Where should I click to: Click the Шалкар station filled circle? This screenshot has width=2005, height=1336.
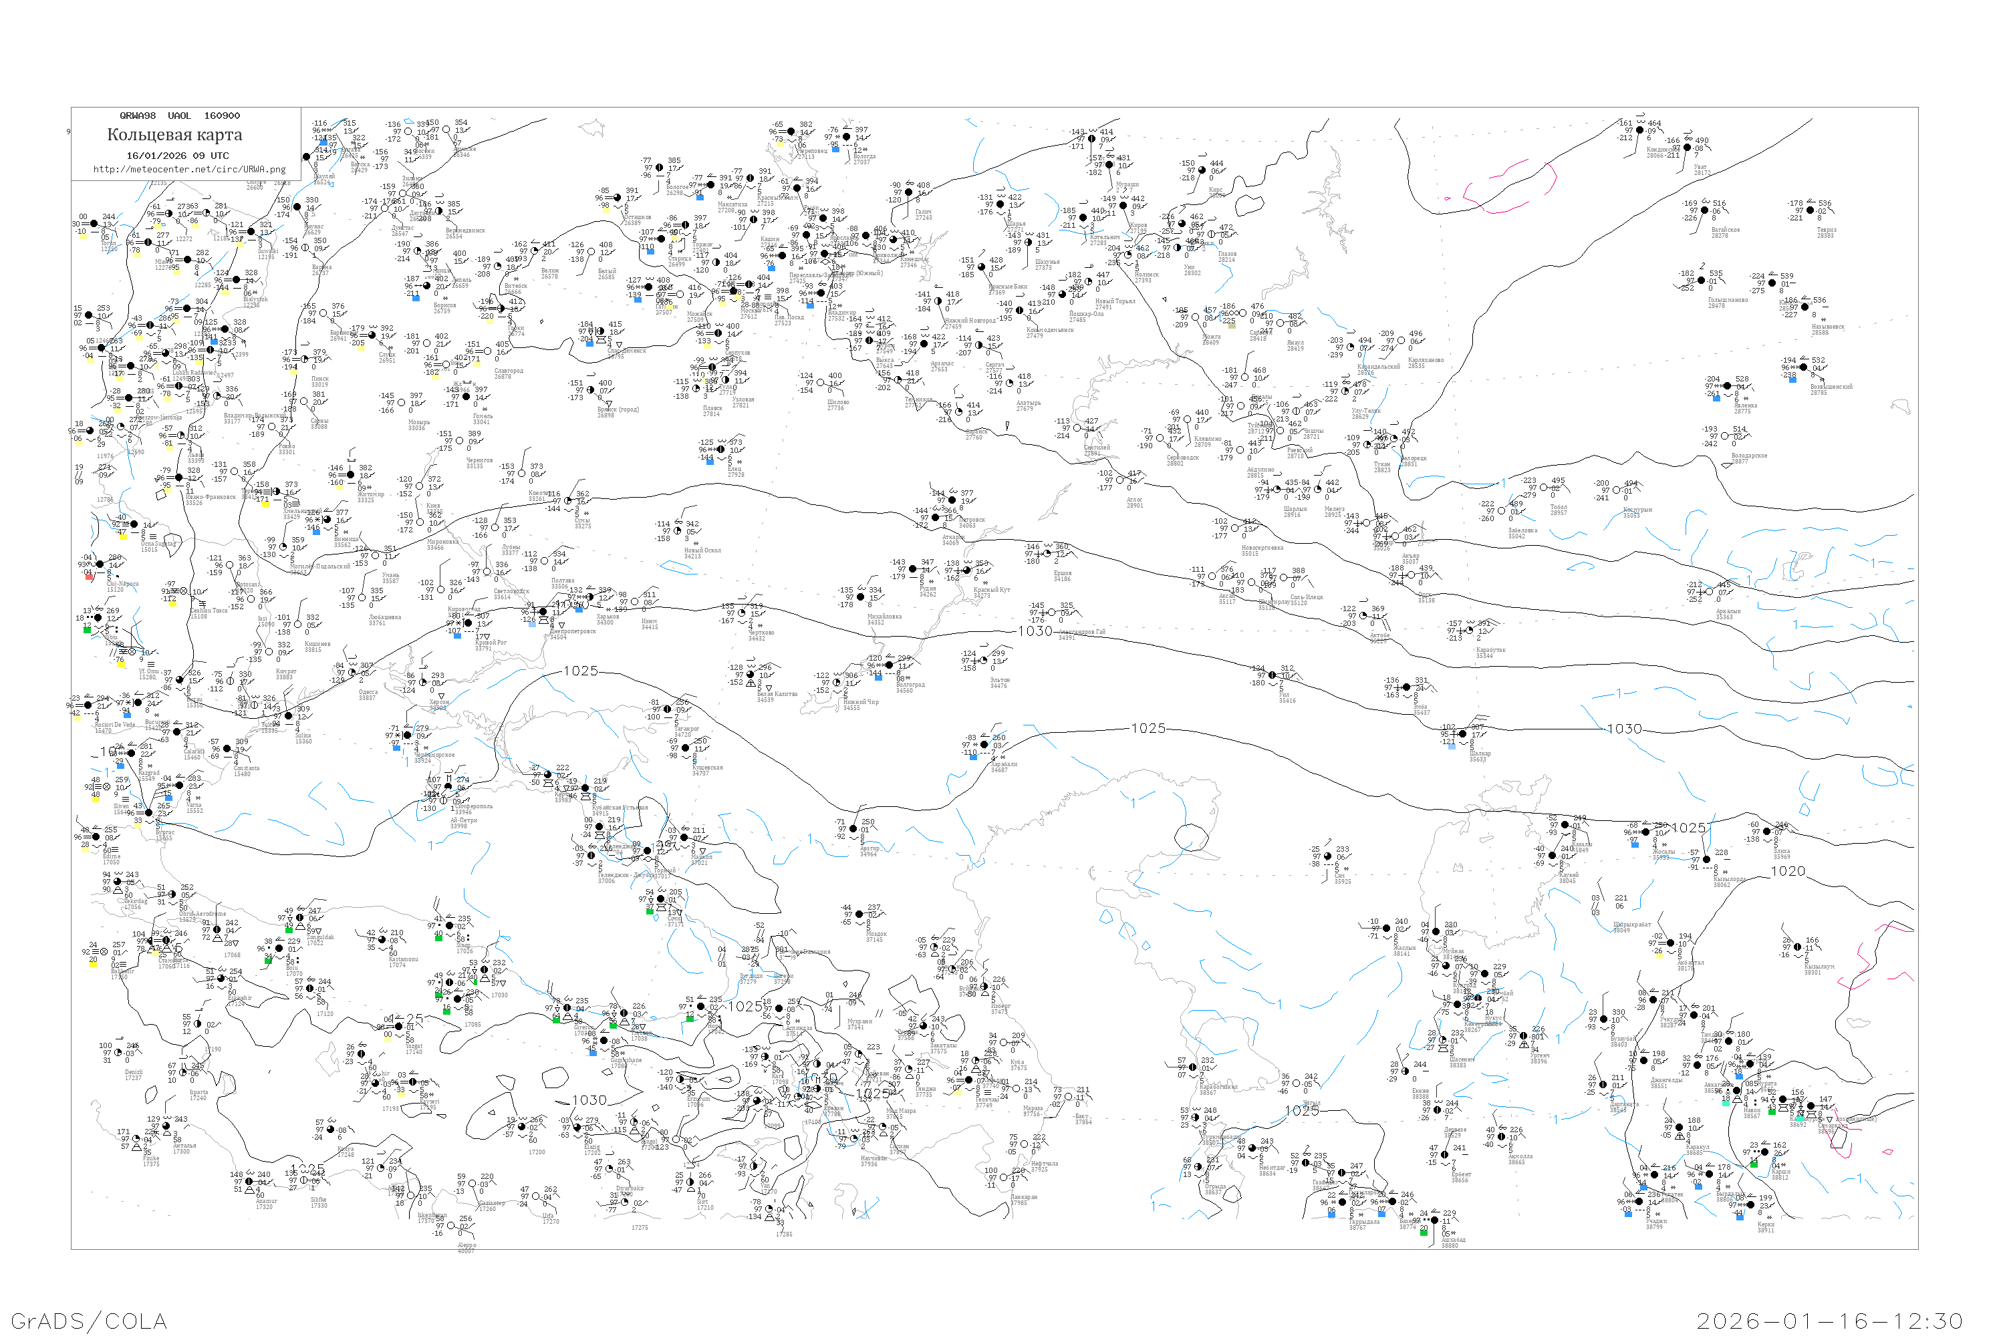point(1463,733)
